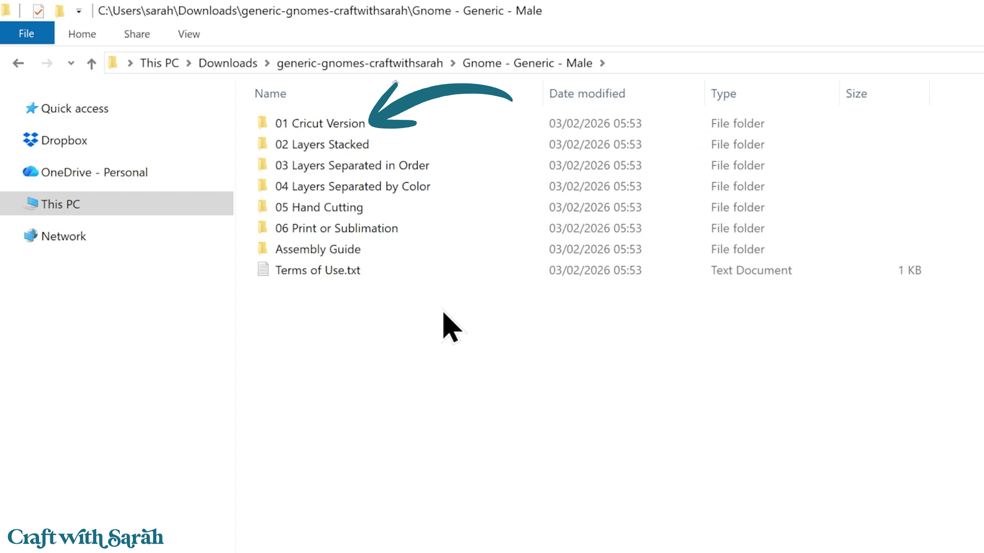984x553 pixels.
Task: Sort by Date modified column header
Action: pyautogui.click(x=587, y=93)
